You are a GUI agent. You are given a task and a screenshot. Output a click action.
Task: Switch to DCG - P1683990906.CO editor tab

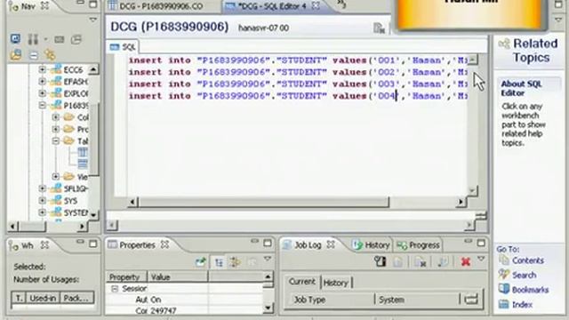(161, 6)
